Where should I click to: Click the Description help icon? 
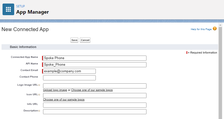click(39, 111)
